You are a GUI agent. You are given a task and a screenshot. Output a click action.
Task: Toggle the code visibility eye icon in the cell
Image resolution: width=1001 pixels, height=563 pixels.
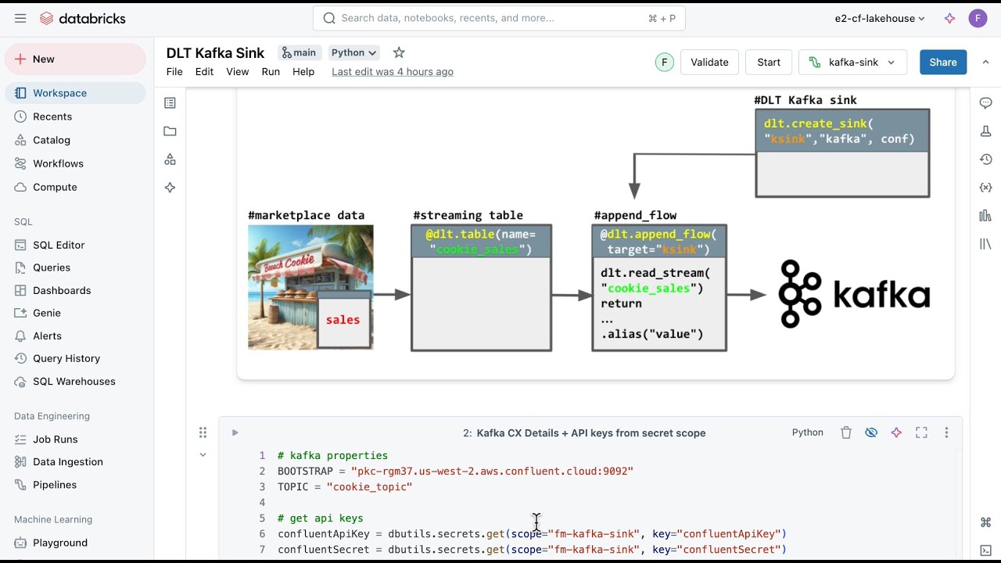coord(871,432)
